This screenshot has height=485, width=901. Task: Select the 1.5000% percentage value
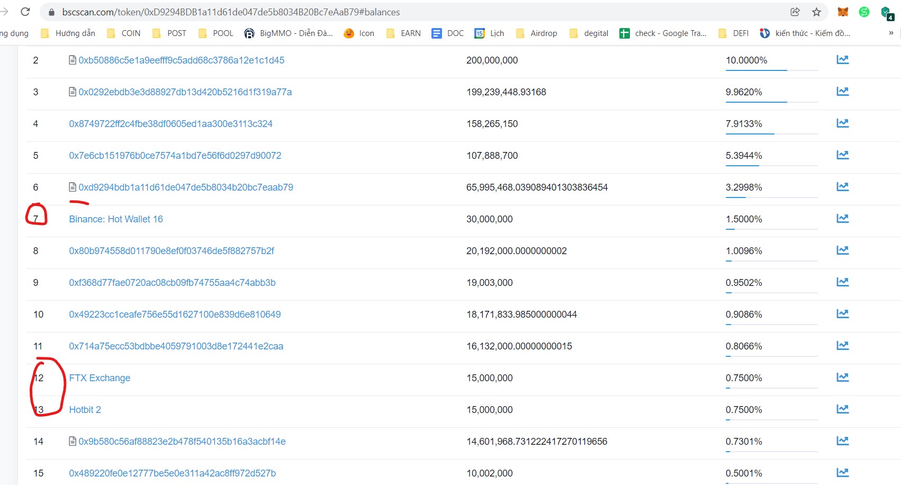(744, 219)
